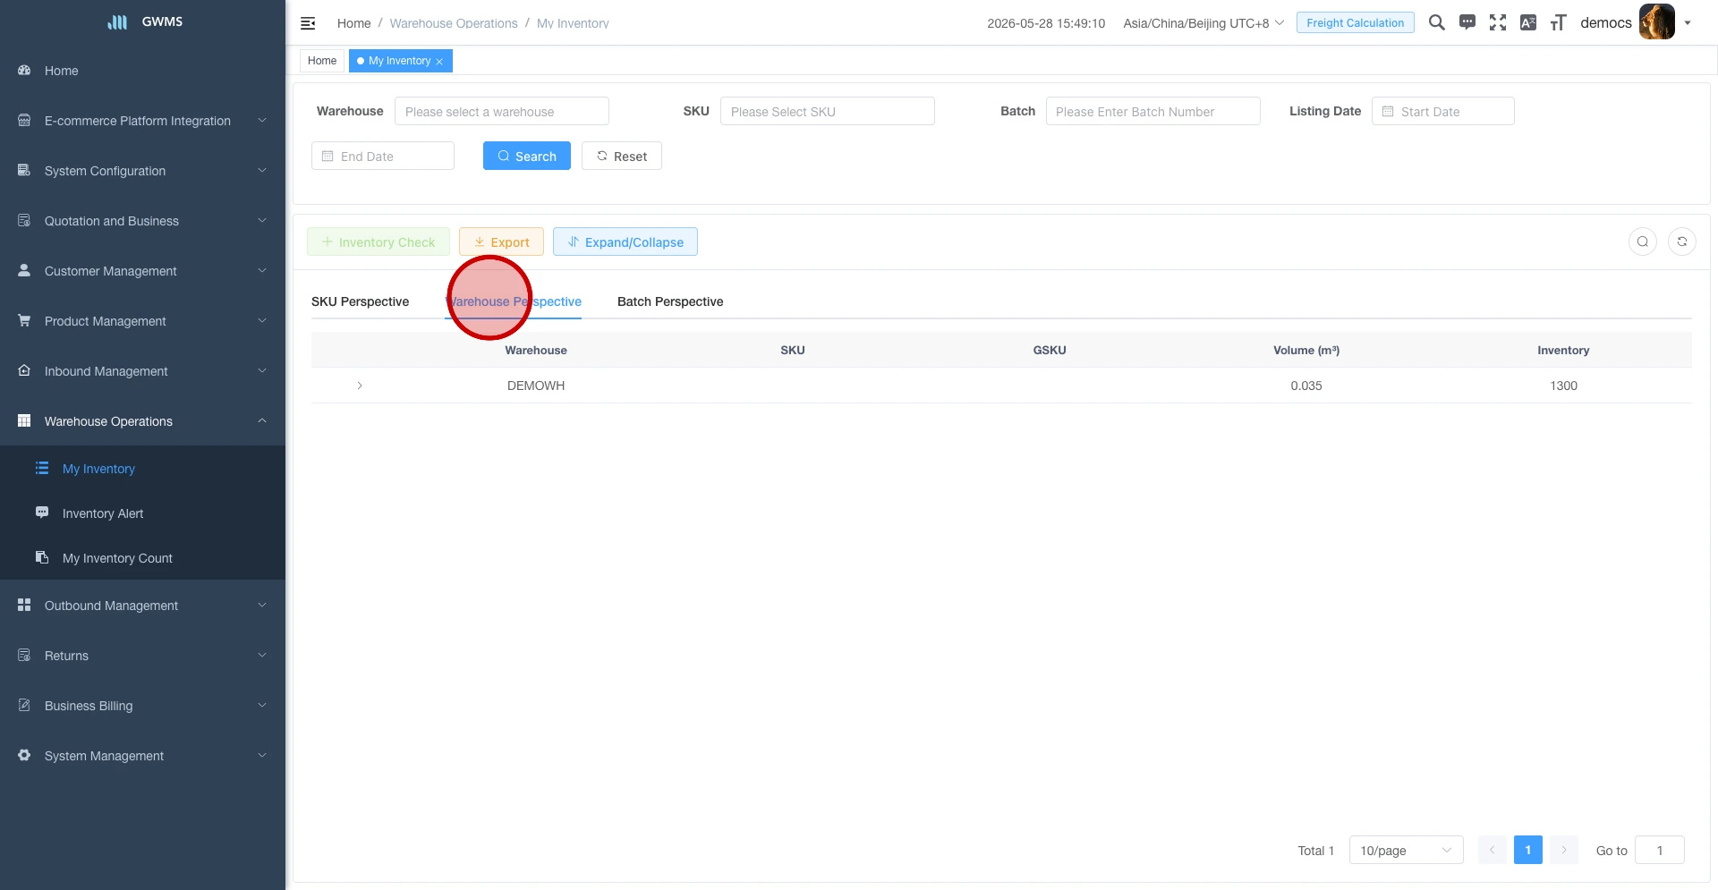The width and height of the screenshot is (1718, 890).
Task: Click Warehouse Operations breadcrumb
Action: 454,23
